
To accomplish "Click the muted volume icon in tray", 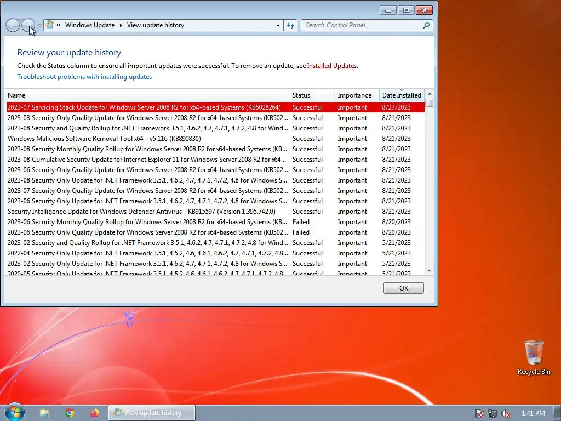I will (x=505, y=413).
